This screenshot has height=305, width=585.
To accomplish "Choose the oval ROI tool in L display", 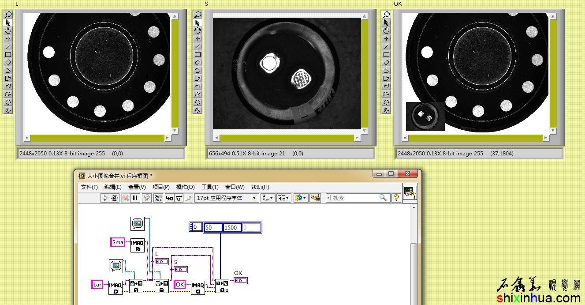I will pyautogui.click(x=8, y=102).
